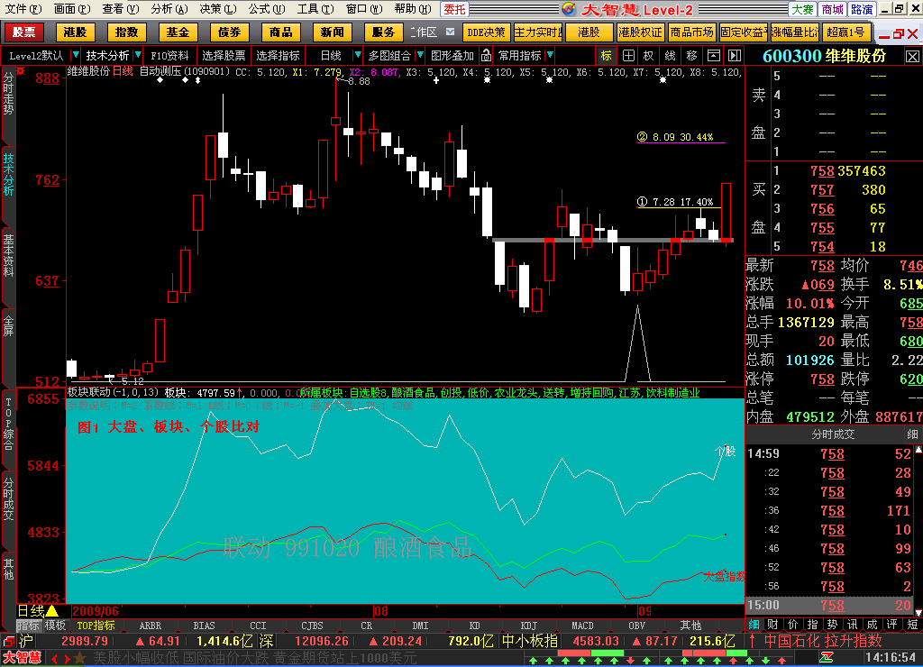
Task: Toggle the 细 button beside 分时成交 header
Action: tap(912, 434)
